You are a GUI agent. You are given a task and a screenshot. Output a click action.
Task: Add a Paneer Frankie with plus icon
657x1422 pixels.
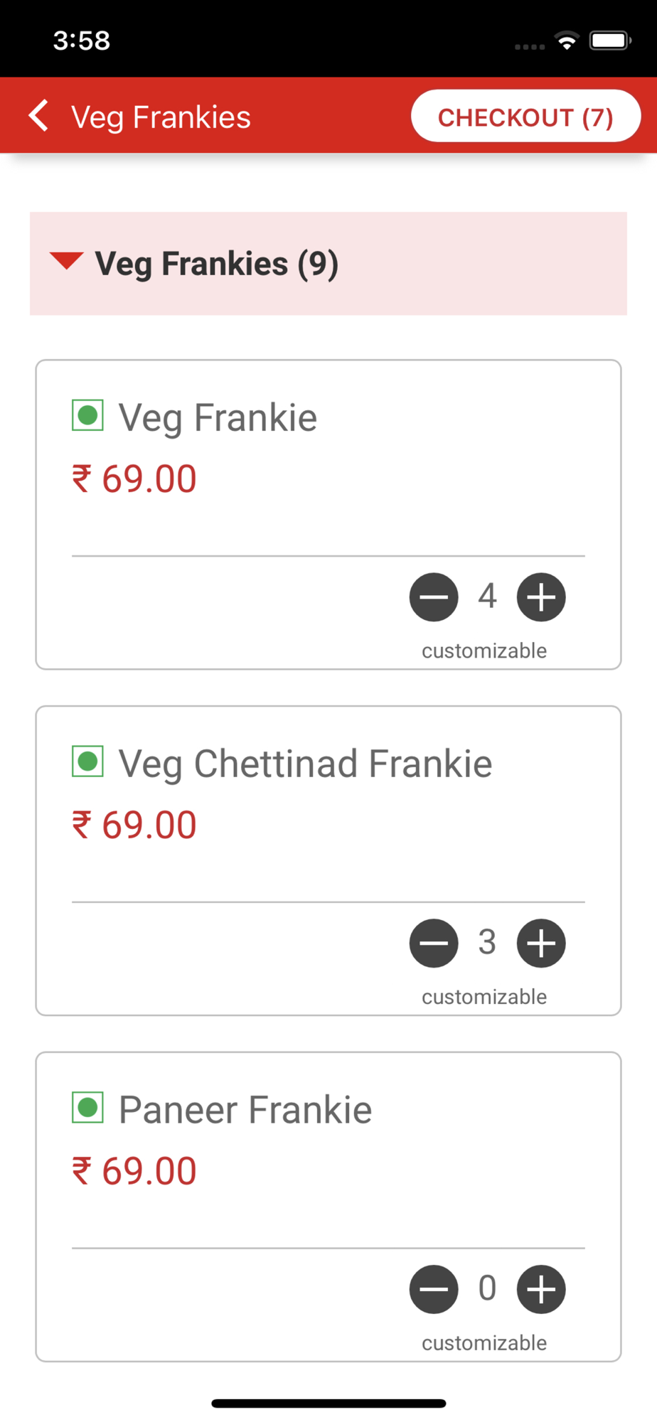point(541,1290)
